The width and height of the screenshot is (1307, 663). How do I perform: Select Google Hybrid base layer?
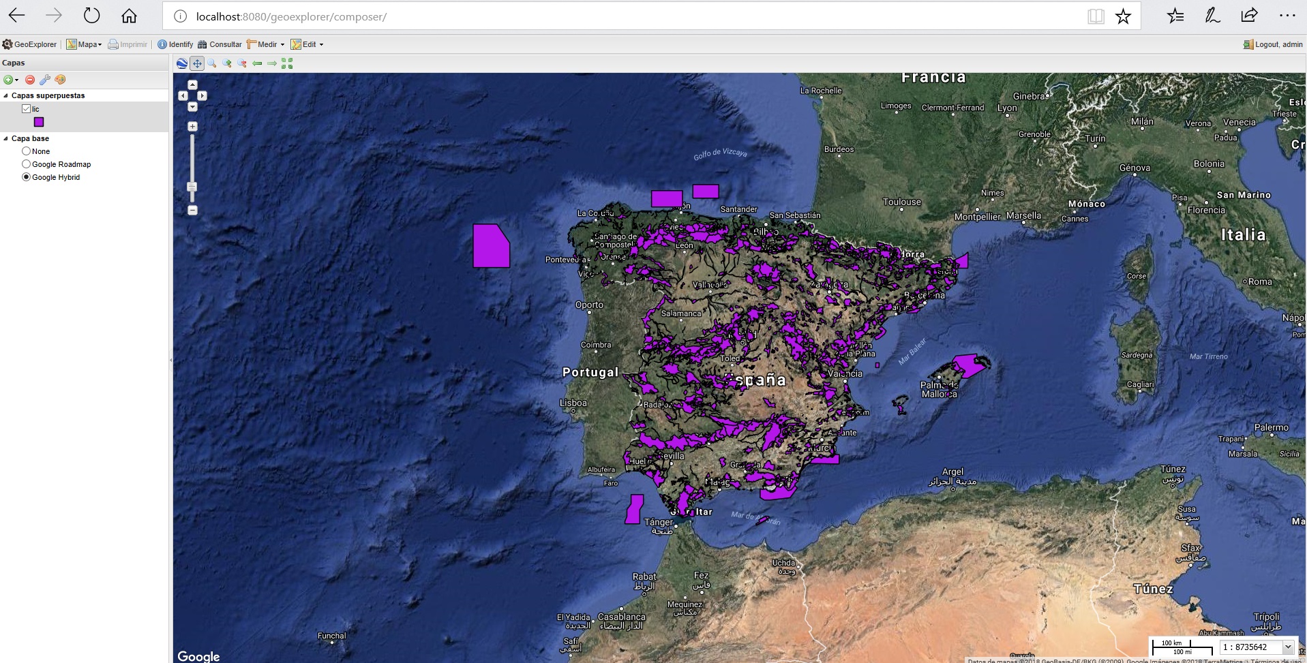click(x=26, y=177)
